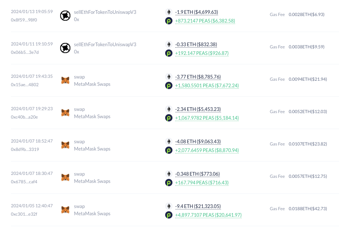Click the 0x protocol icon on 2024/01/13 row
350x228 pixels.
coord(65,16)
